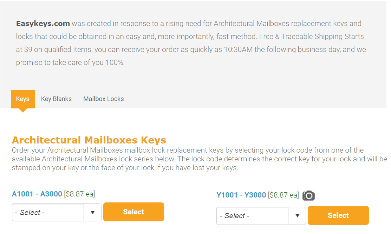The image size is (391, 234).
Task: Click the 'Free & Traceable Shipping Starts' text
Action: (x=312, y=36)
